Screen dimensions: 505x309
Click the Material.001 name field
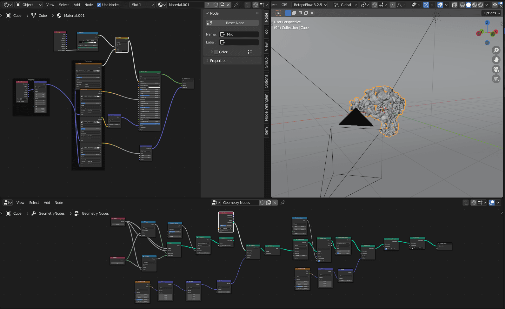pos(185,5)
